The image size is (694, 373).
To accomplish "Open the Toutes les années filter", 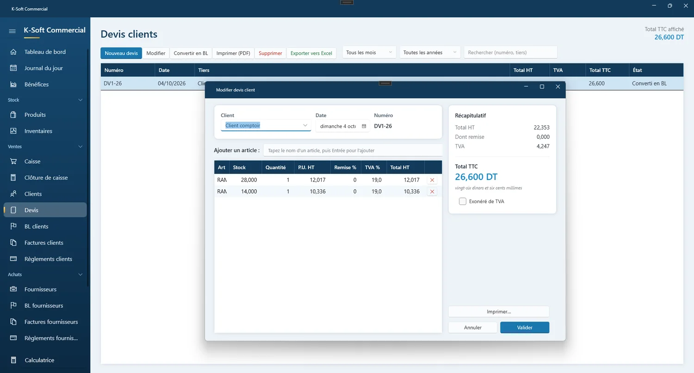I will [x=430, y=53].
